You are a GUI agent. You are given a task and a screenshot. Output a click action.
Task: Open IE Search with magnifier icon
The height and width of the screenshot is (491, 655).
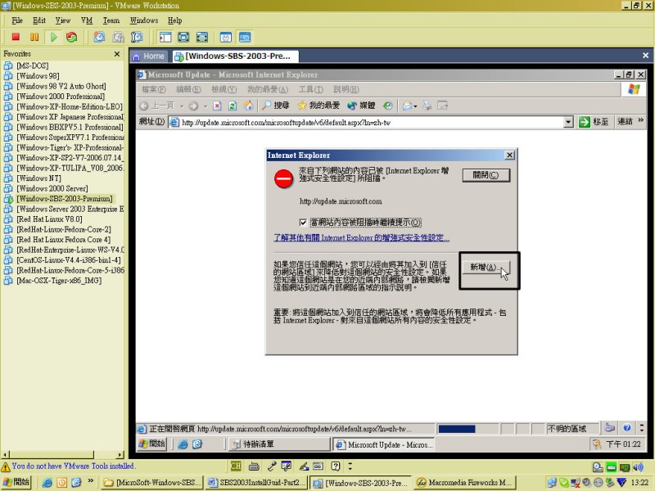[275, 106]
